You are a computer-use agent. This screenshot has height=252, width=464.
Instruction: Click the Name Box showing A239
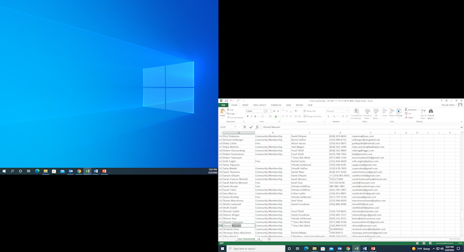[x=227, y=127]
